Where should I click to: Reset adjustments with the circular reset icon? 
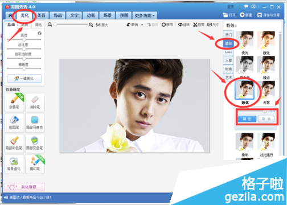click(x=39, y=34)
